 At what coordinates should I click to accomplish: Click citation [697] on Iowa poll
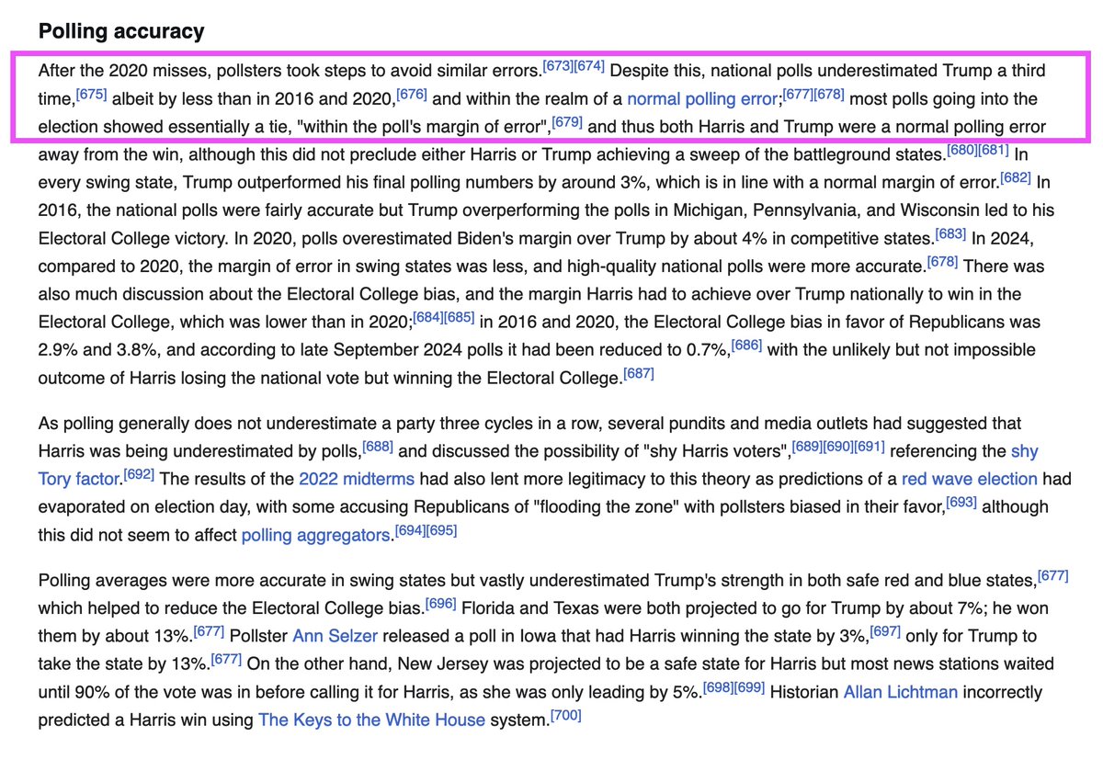click(886, 630)
